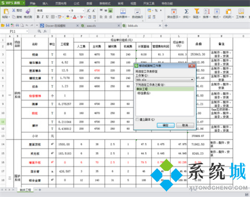Open the Paste options arrow
The width and height of the screenshot is (250, 197).
point(9,17)
